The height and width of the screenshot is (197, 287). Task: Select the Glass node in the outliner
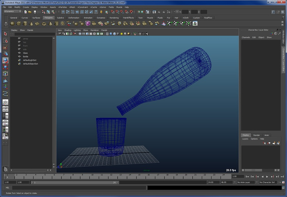[25, 53]
